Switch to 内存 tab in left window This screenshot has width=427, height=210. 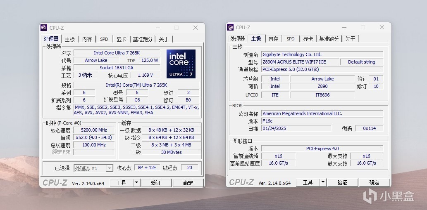pyautogui.click(x=87, y=39)
